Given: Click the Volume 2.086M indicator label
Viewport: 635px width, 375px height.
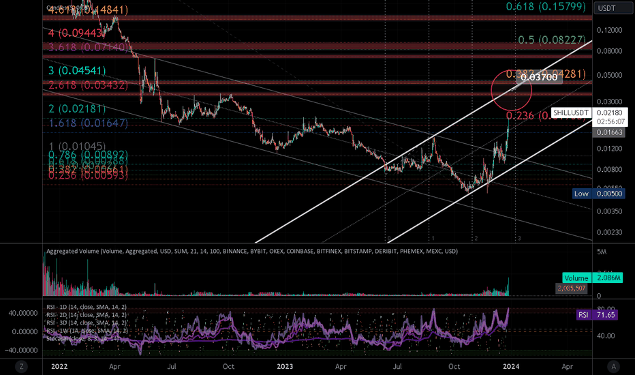Looking at the screenshot, I should pyautogui.click(x=592, y=278).
